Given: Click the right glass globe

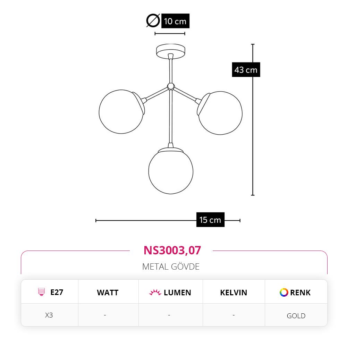Looking at the screenshot, I should (x=220, y=113).
